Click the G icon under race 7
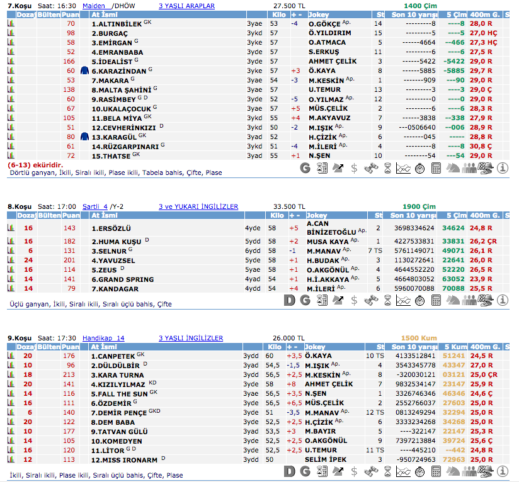519x482 pixels. tap(305, 168)
